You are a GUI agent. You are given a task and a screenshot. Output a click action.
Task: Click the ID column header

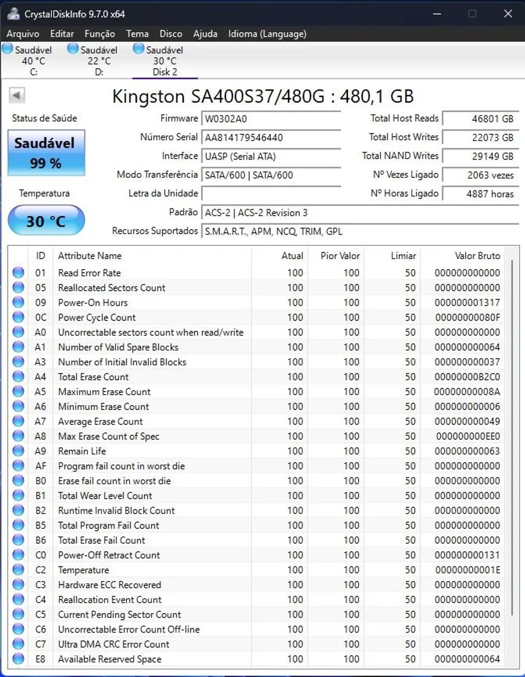pos(41,256)
